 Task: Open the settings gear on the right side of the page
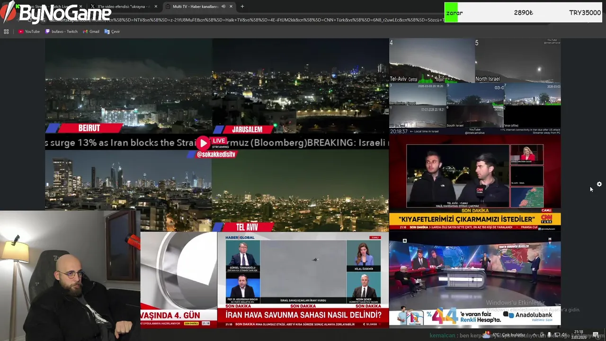599,184
